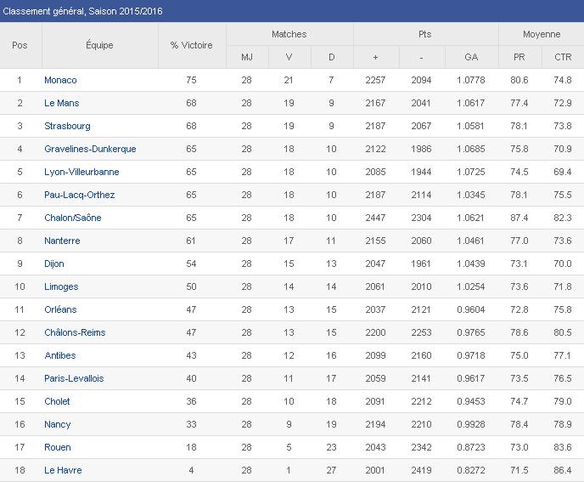This screenshot has height=482, width=584.
Task: Click the Pos column header
Action: pyautogui.click(x=20, y=45)
